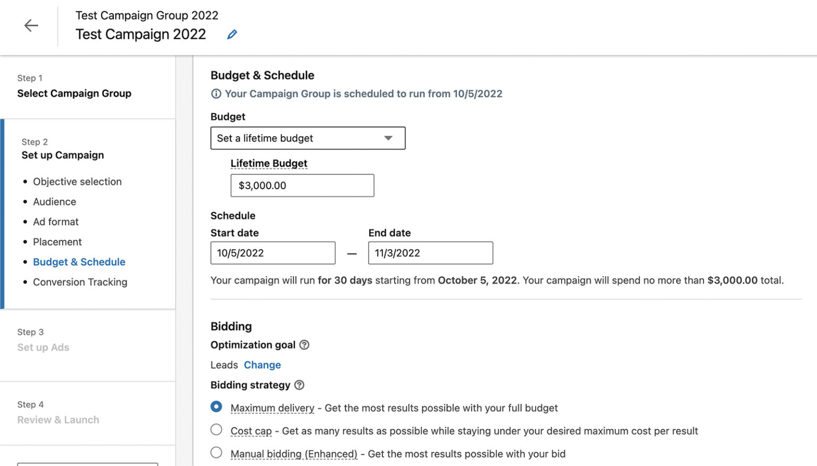Screen dimensions: 817x466
Task: Click the End date field
Action: point(430,253)
